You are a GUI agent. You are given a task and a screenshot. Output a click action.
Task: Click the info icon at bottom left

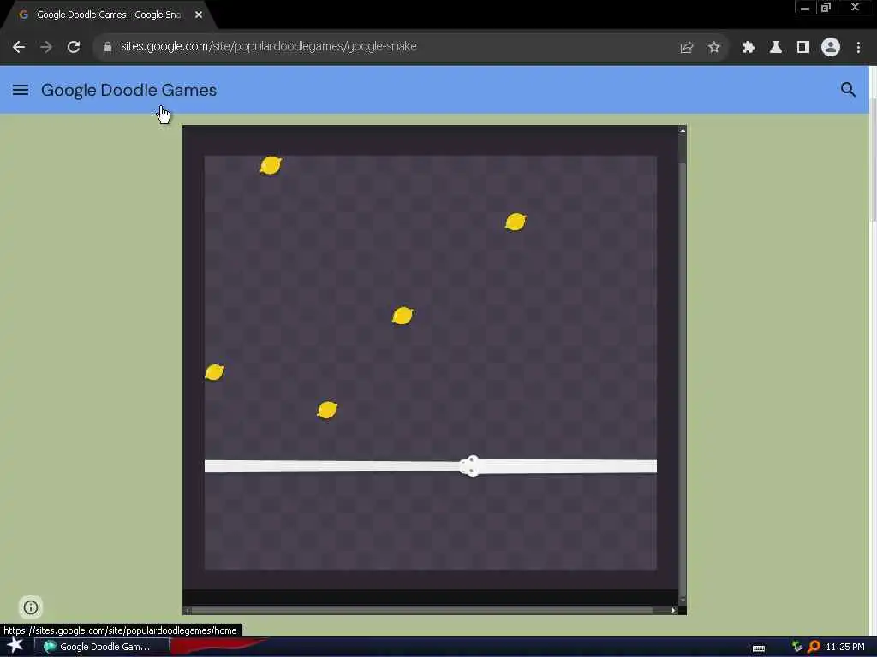click(x=31, y=607)
